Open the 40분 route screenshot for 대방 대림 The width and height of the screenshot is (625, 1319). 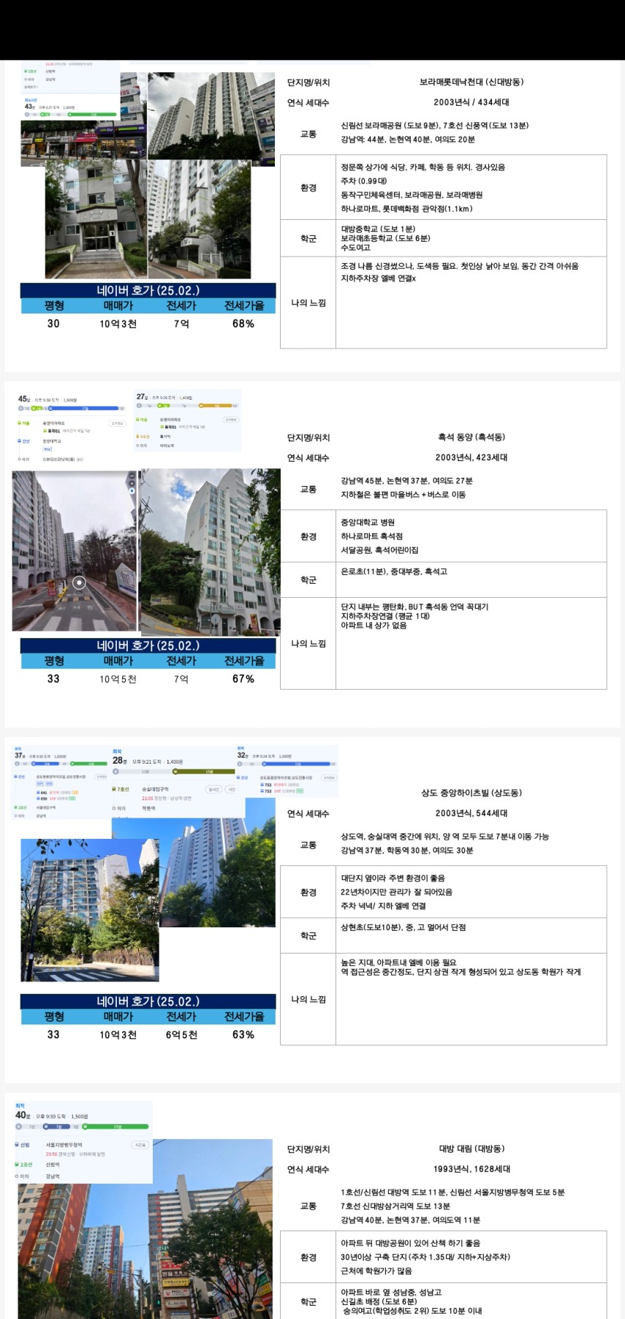[83, 1142]
